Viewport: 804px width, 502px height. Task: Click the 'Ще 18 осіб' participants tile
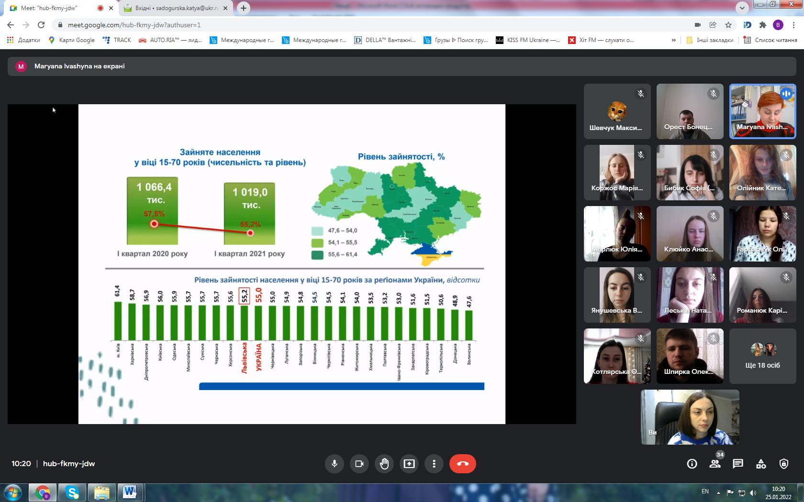(x=762, y=356)
